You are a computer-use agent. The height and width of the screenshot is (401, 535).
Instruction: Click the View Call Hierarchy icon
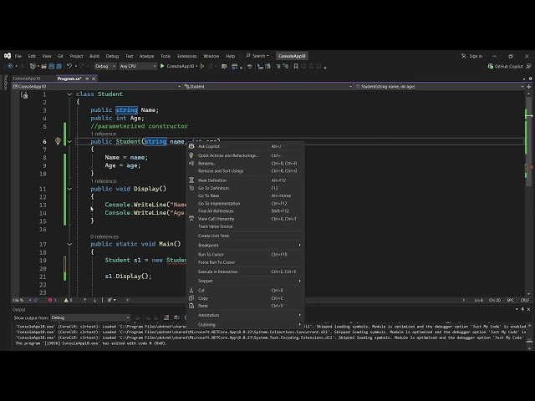[x=191, y=219]
